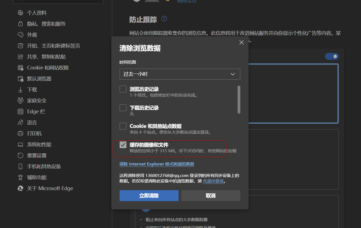The height and width of the screenshot is (228, 361).
Task: Disable the 跟踪防护 toggle switch
Action: (x=332, y=56)
